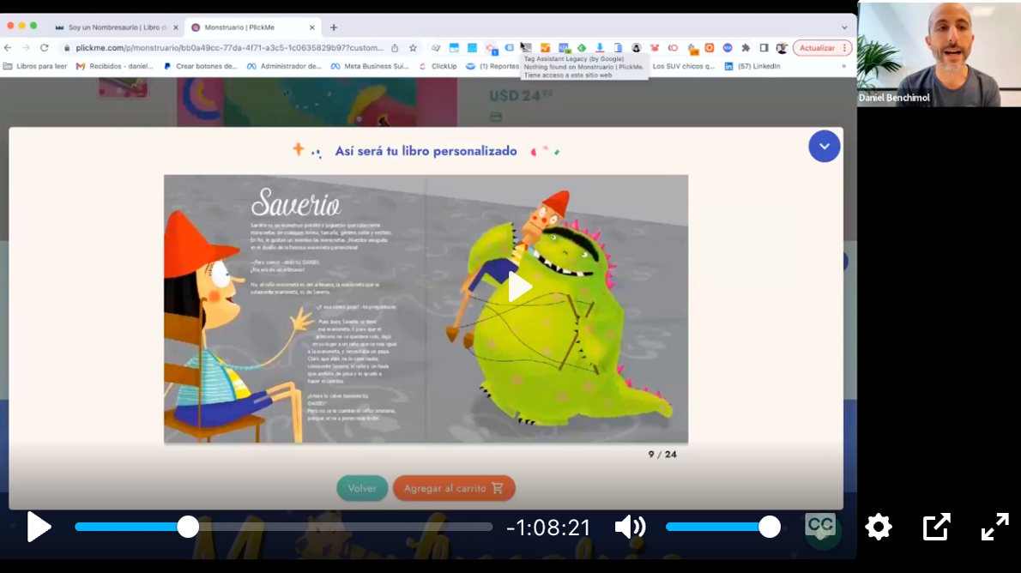Click the lock icon beside the URL
Image resolution: width=1021 pixels, height=573 pixels.
66,47
